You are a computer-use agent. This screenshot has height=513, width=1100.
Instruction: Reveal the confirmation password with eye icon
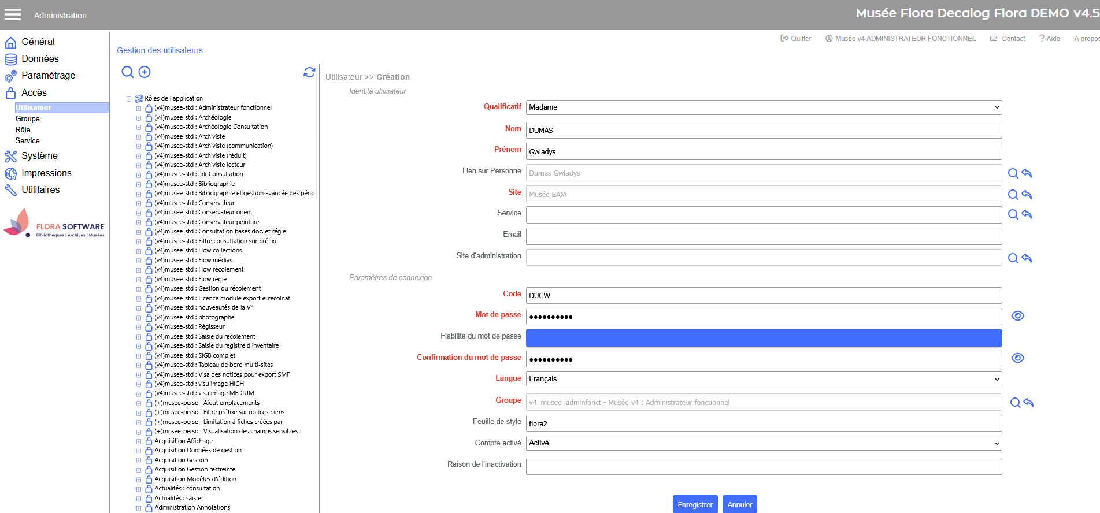1017,358
